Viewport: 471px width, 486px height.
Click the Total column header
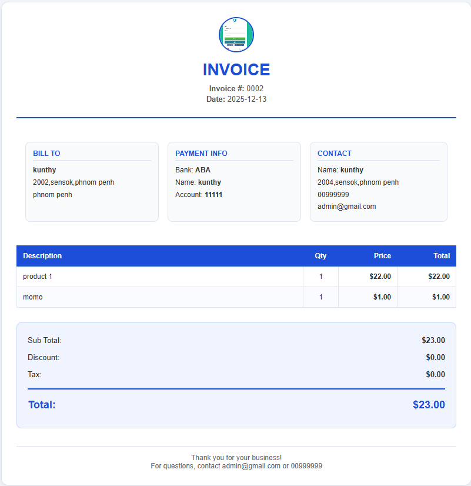coord(442,256)
